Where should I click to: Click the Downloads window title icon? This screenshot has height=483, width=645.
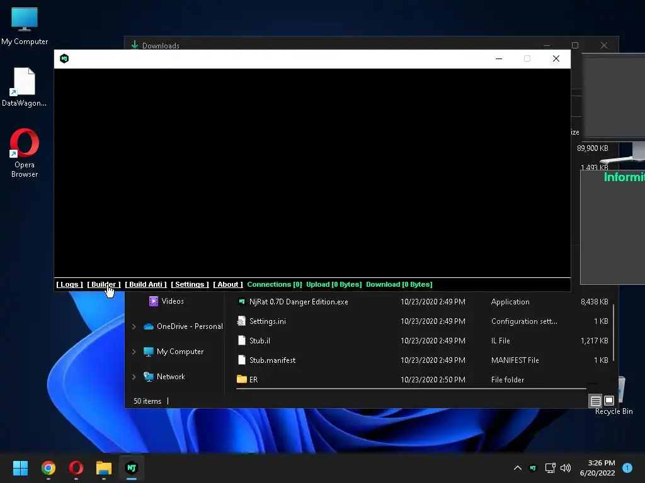135,45
